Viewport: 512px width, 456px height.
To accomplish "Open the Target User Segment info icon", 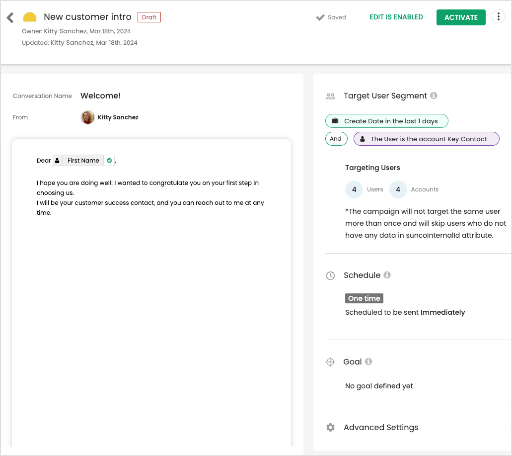I will click(434, 95).
